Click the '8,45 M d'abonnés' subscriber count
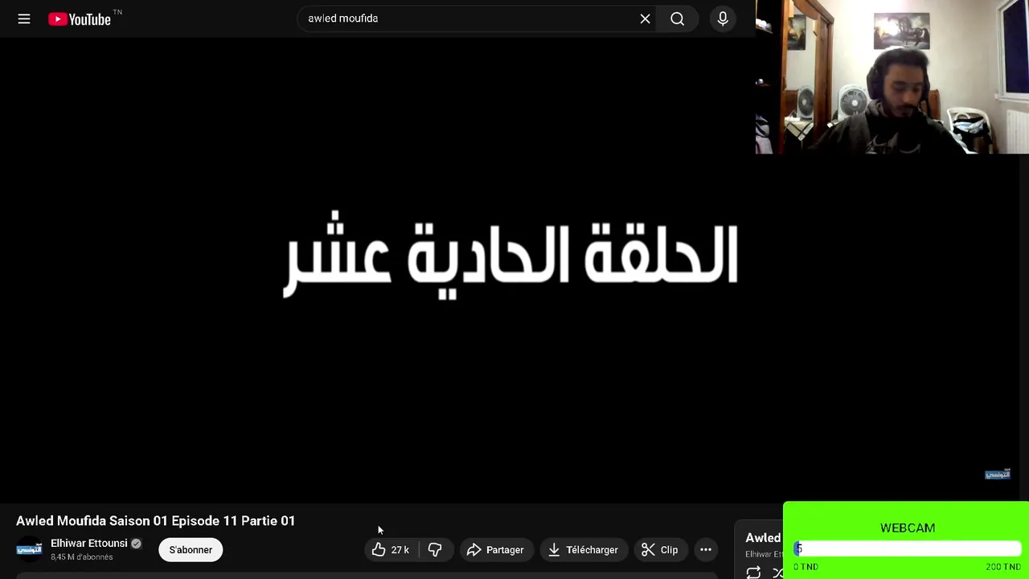 pos(82,557)
